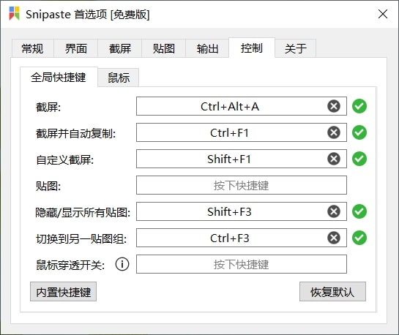Image resolution: width=399 pixels, height=335 pixels.
Task: Clear the 自定义截屏 Shift+F1 shortcut
Action: point(334,159)
